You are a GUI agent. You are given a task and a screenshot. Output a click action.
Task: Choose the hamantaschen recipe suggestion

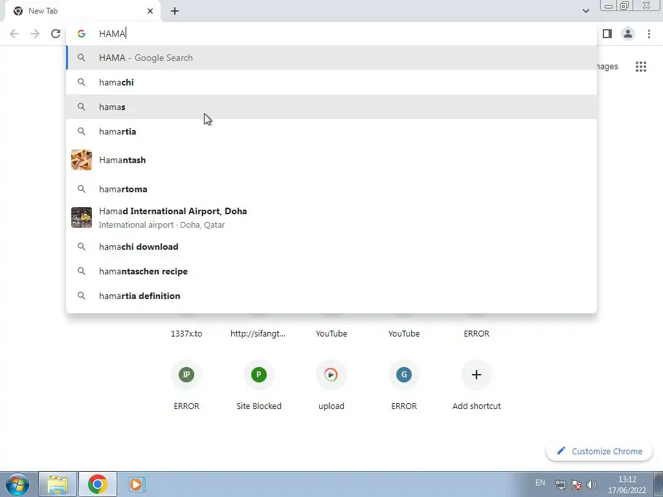331,271
